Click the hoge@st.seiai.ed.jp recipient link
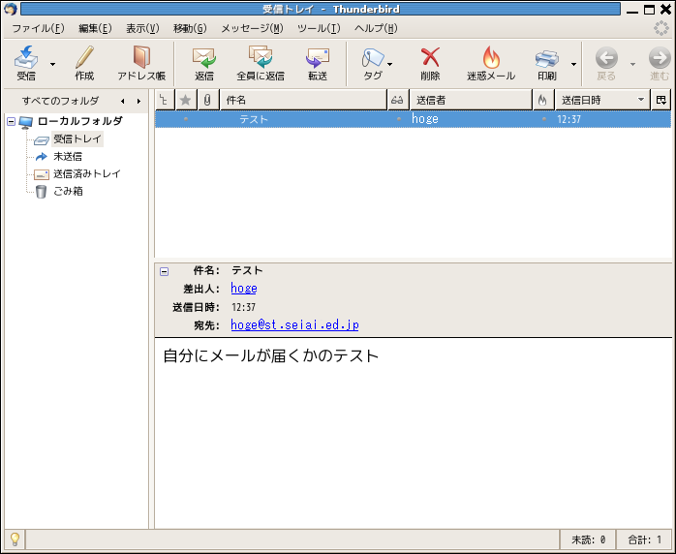676x554 pixels. coord(294,324)
